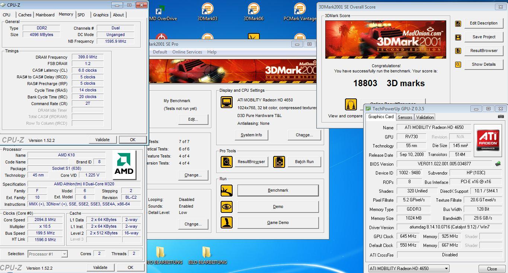Click the Batch Run button
Screen dimensions: 508x273
pyautogui.click(x=304, y=162)
